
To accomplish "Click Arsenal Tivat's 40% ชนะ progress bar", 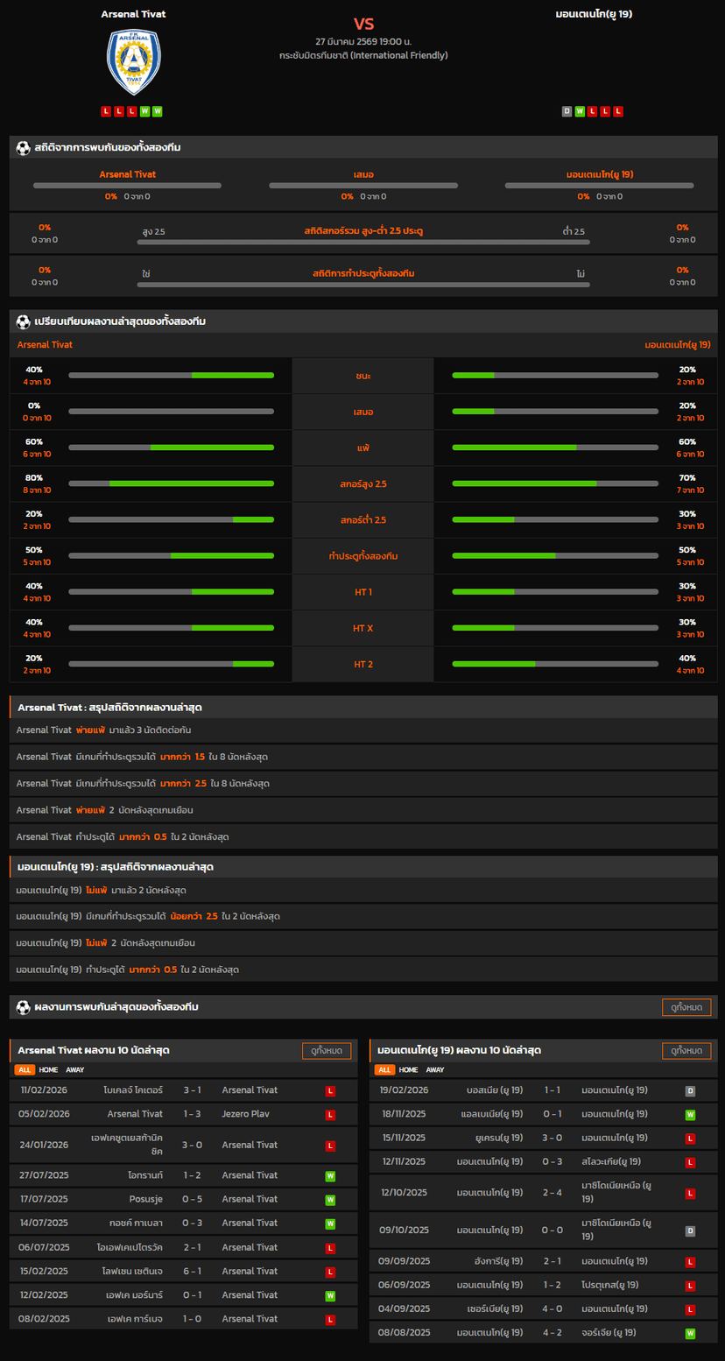I will (x=171, y=376).
